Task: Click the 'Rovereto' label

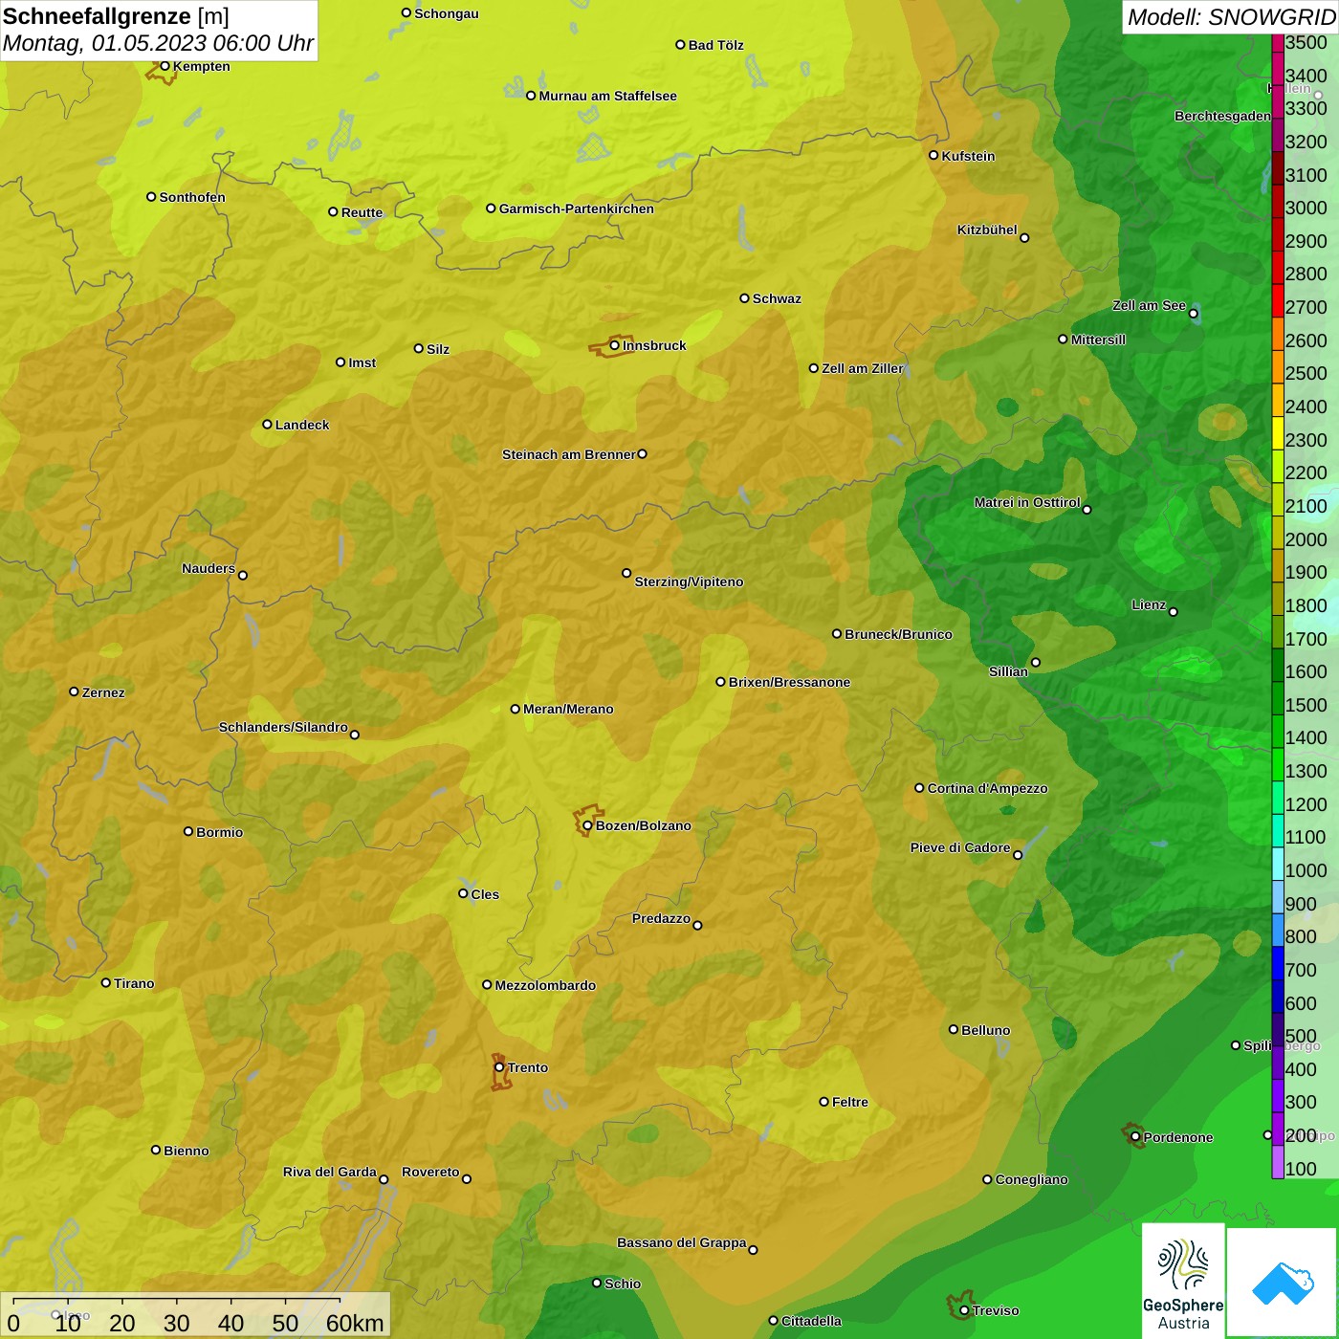Action: click(x=430, y=1172)
